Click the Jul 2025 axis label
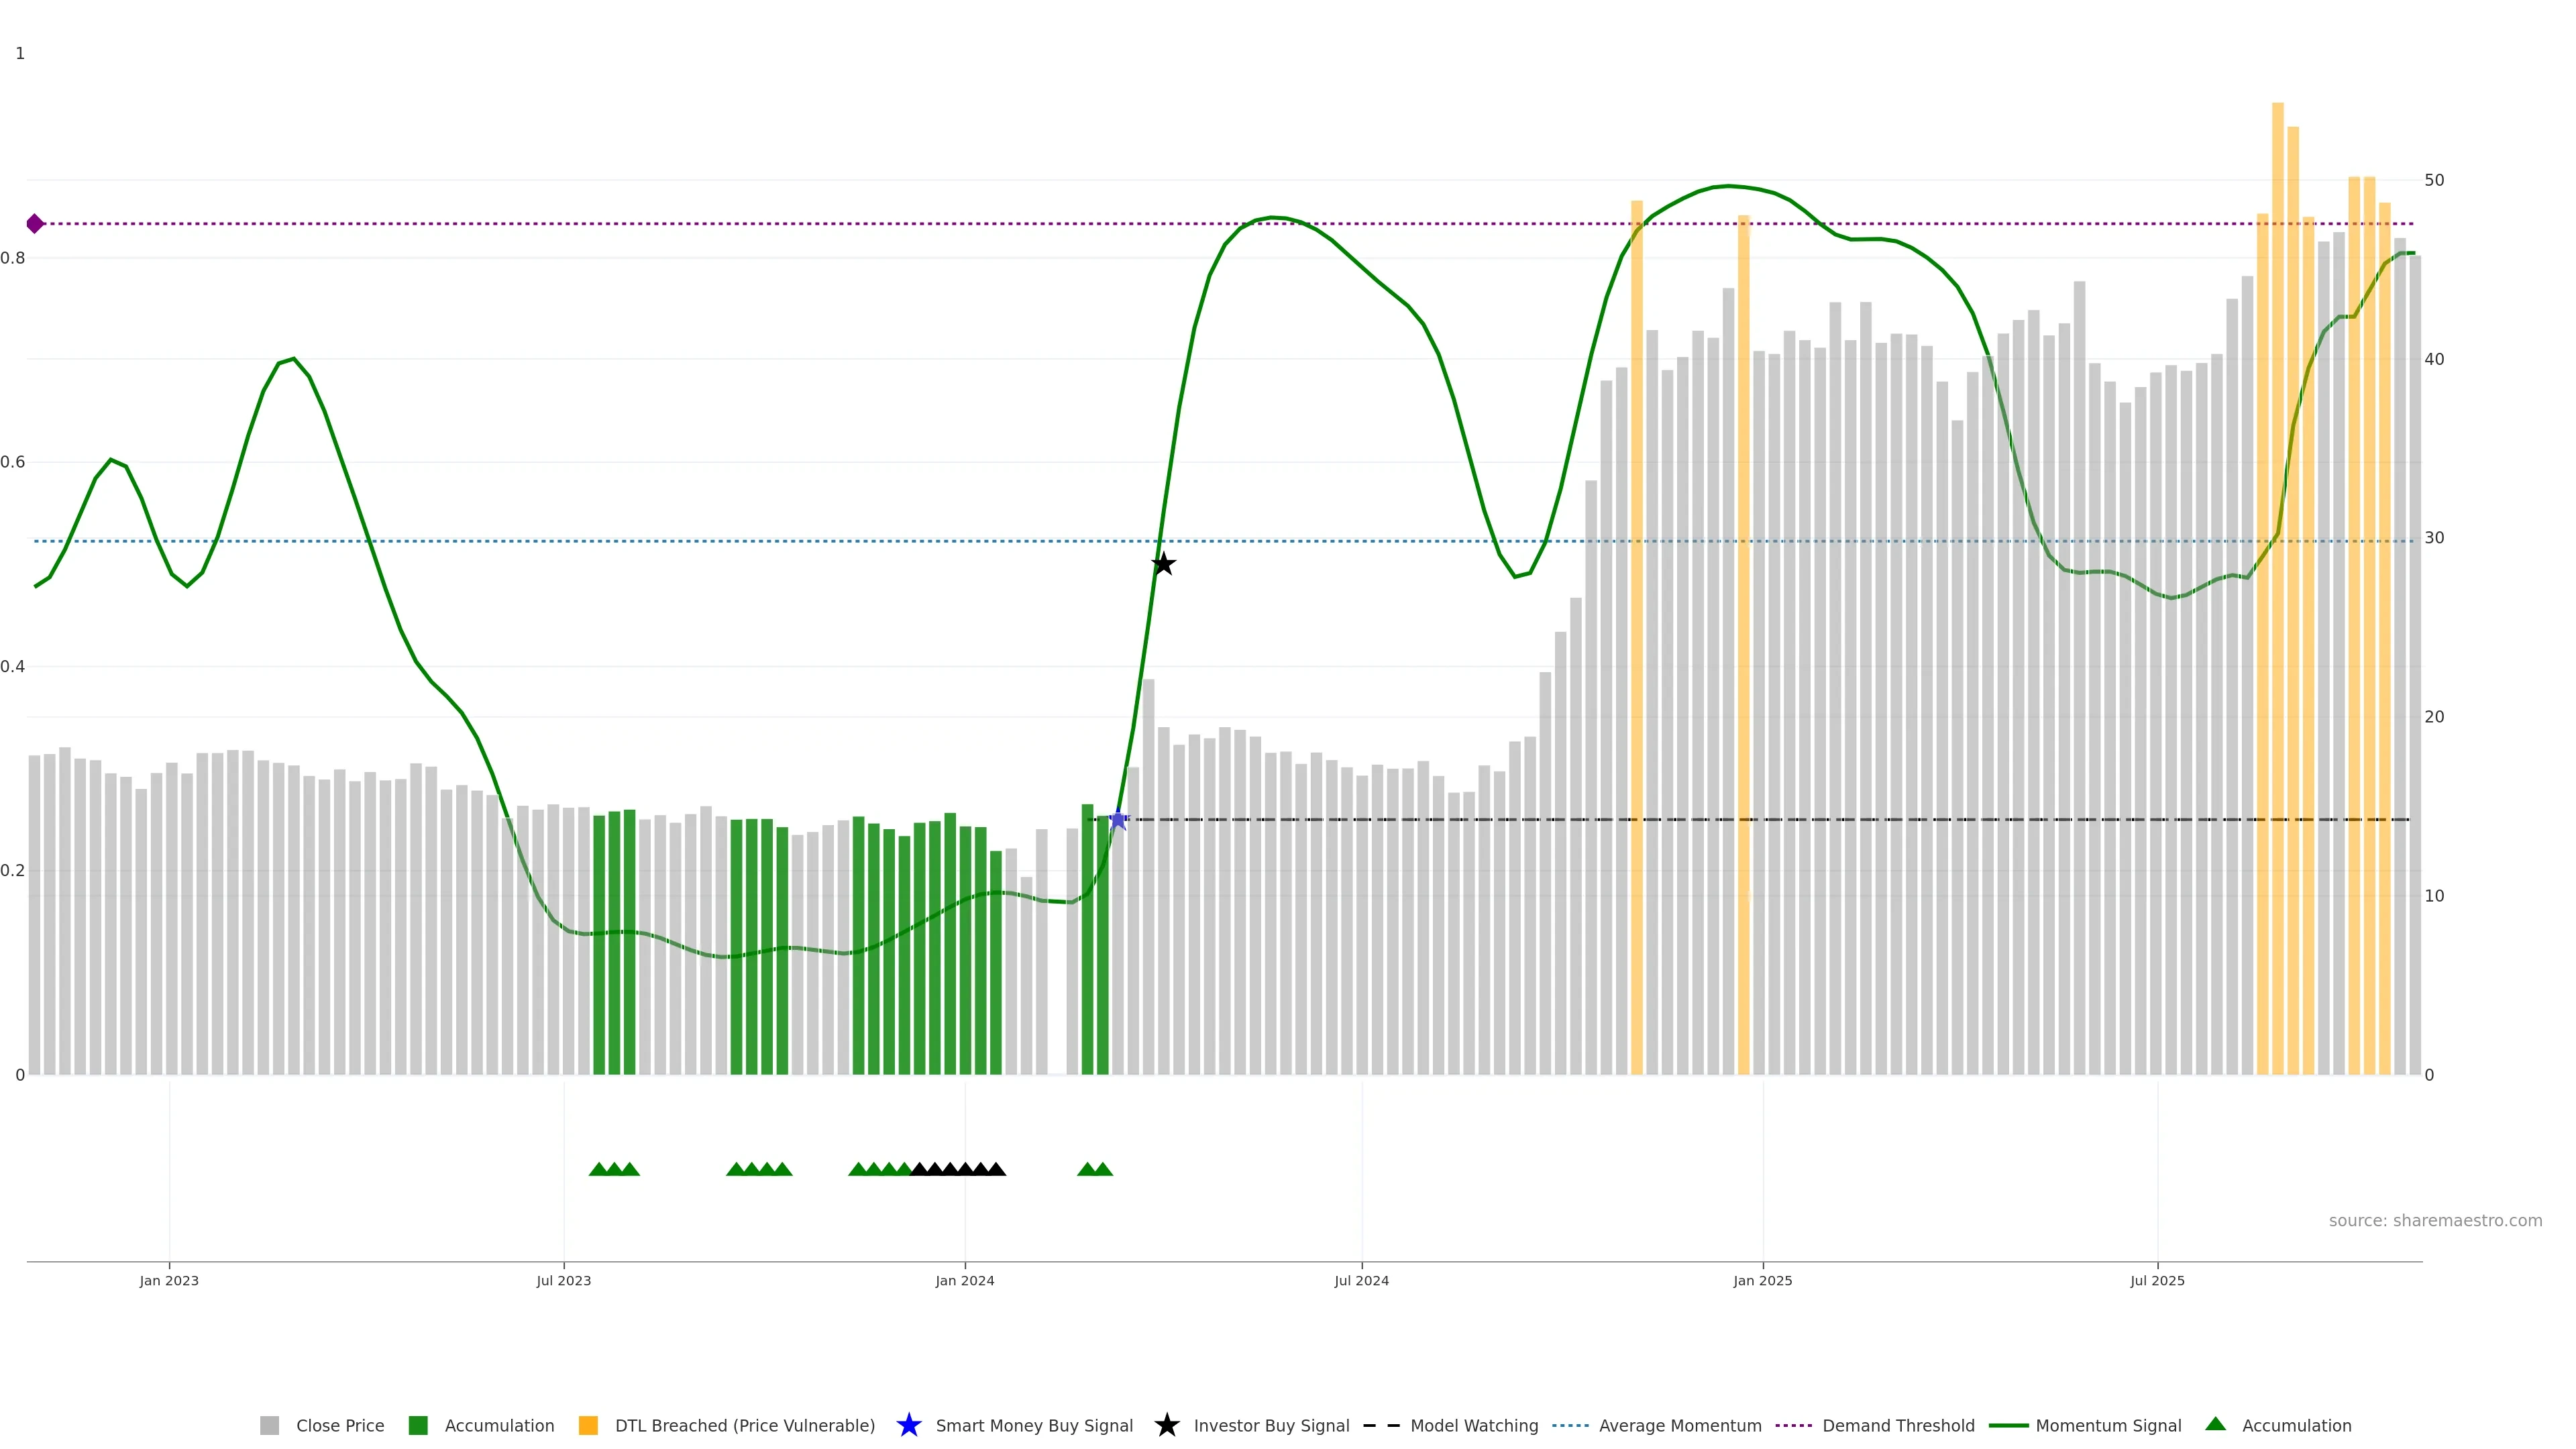Viewport: 2576px width, 1449px height. point(2157,1280)
